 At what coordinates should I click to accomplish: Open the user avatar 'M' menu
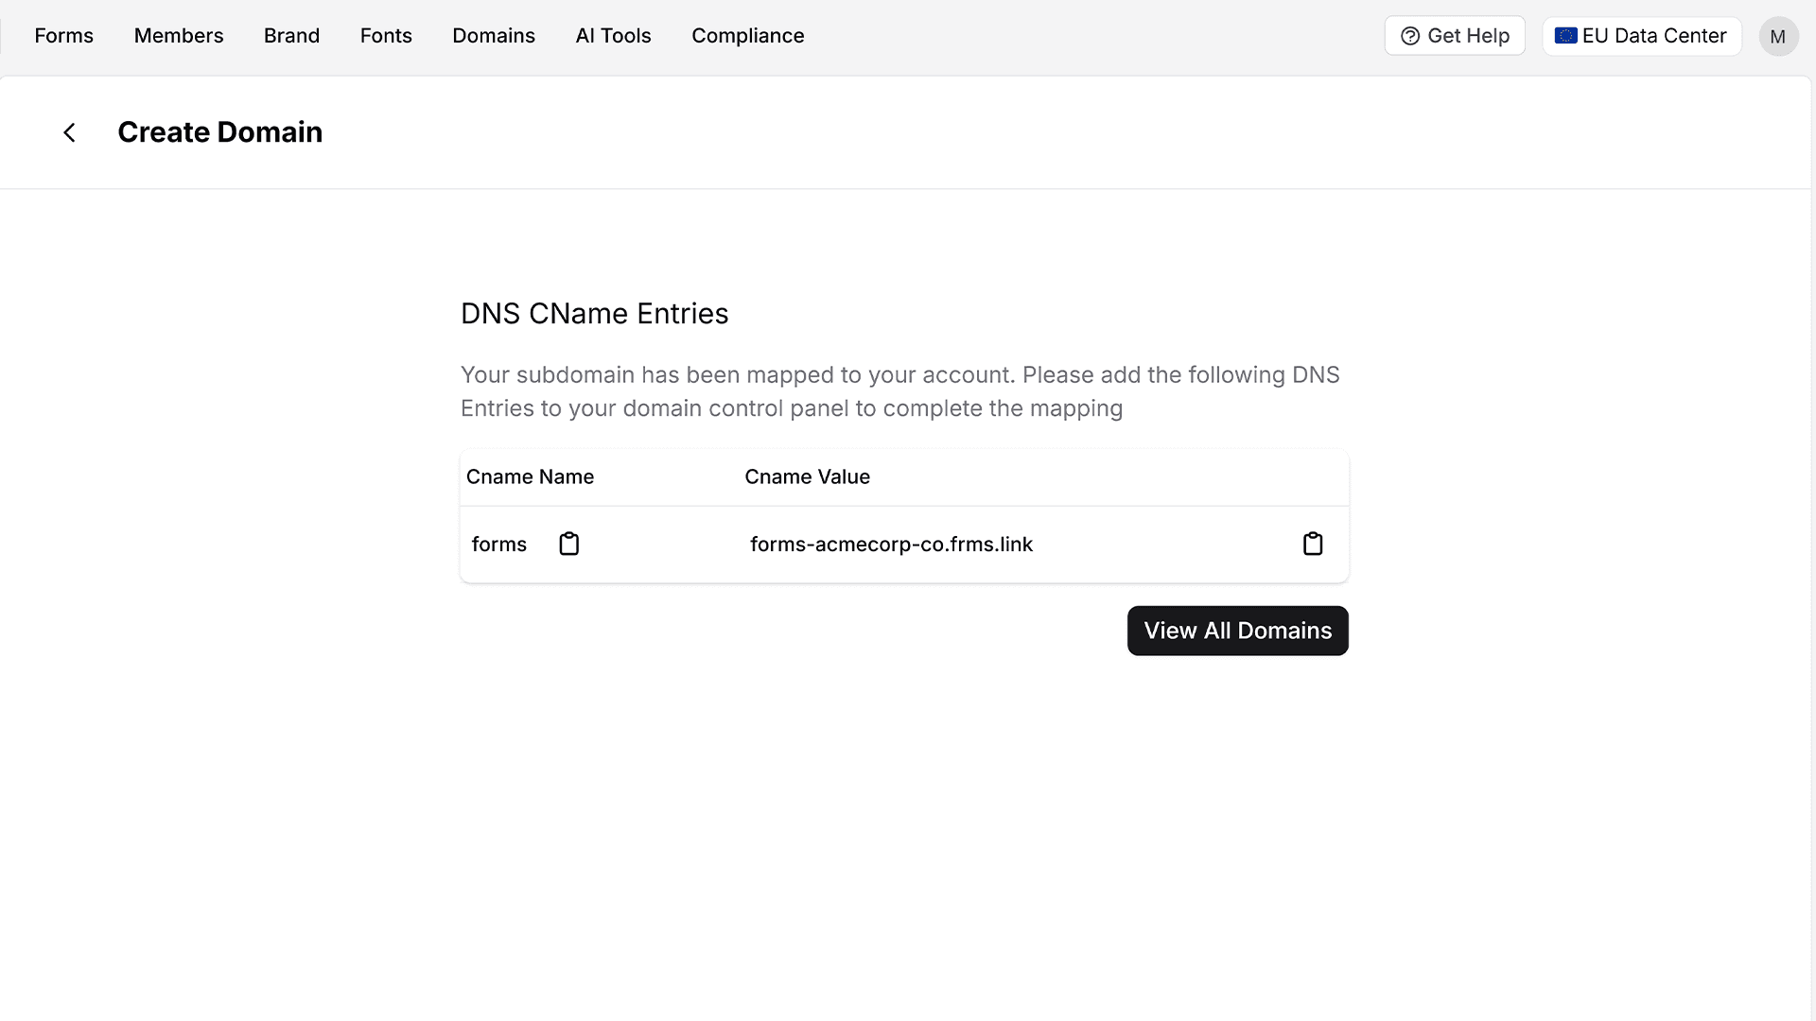coord(1778,36)
